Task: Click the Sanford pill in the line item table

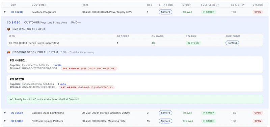Action: pyautogui.click(x=232, y=43)
